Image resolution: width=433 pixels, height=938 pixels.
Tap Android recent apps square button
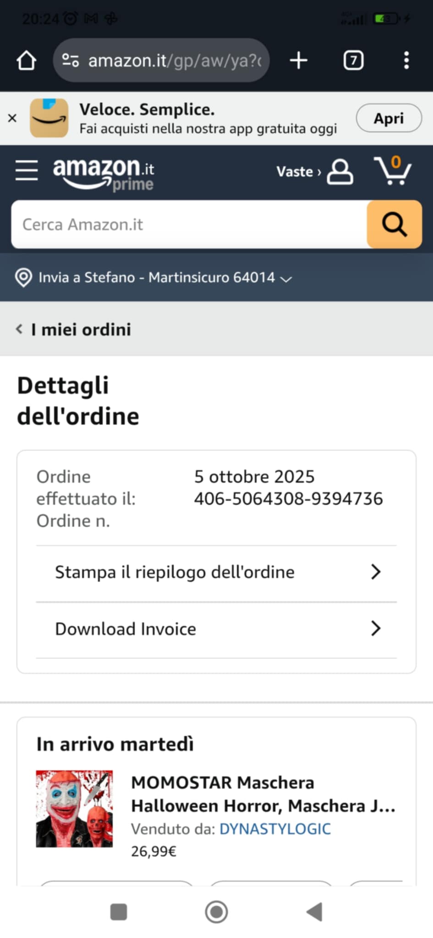pos(119,912)
